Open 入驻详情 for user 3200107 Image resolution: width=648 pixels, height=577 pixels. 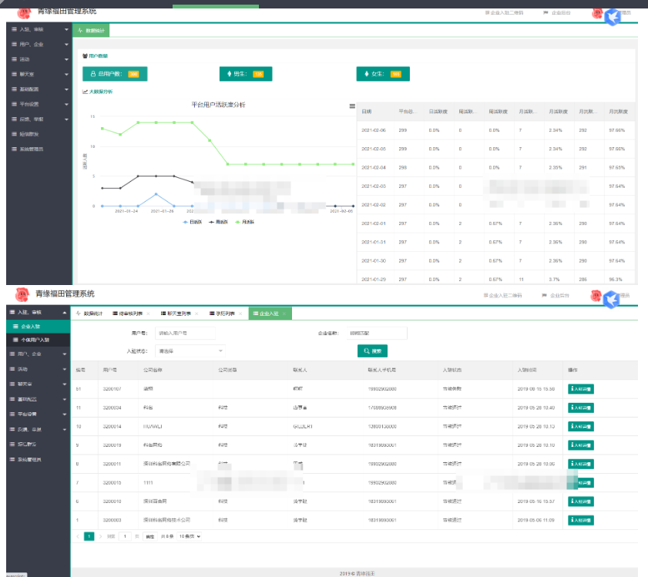tap(580, 390)
